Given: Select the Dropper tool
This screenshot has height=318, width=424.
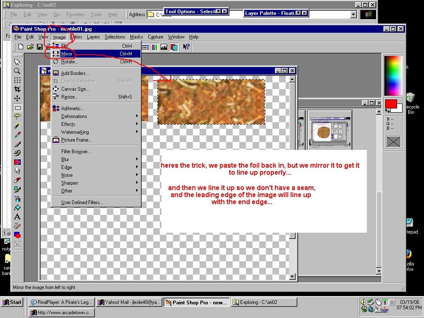Looking at the screenshot, I should [17, 135].
